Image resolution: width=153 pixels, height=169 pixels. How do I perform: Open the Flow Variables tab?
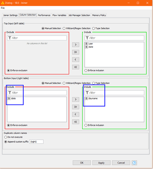[59, 15]
